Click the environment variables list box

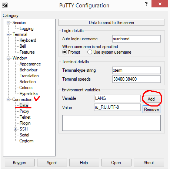pos(111,123)
